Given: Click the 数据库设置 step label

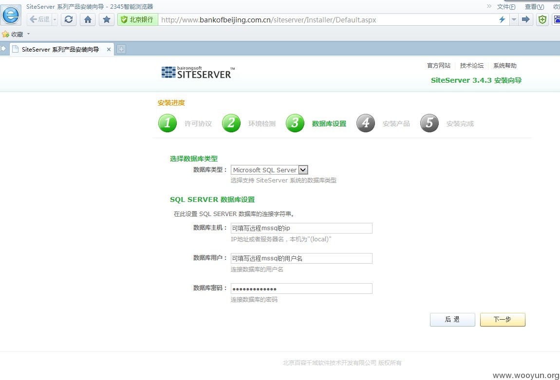Looking at the screenshot, I should [x=329, y=124].
